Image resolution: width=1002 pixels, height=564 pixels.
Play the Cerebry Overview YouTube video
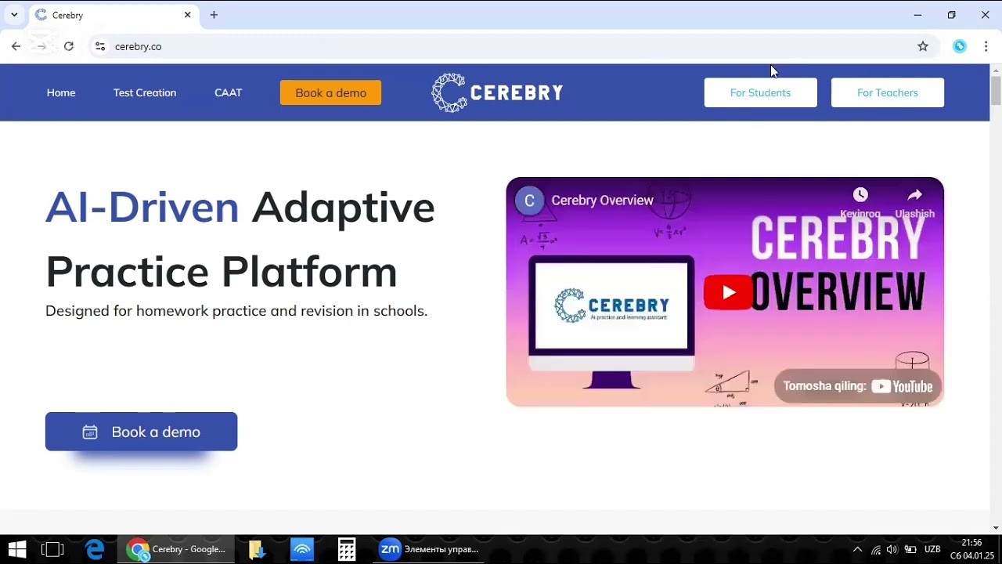[728, 292]
